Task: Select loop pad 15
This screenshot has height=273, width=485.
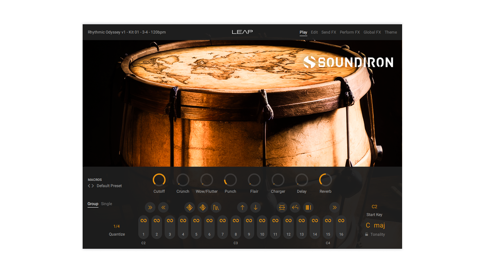Action: pos(328,227)
